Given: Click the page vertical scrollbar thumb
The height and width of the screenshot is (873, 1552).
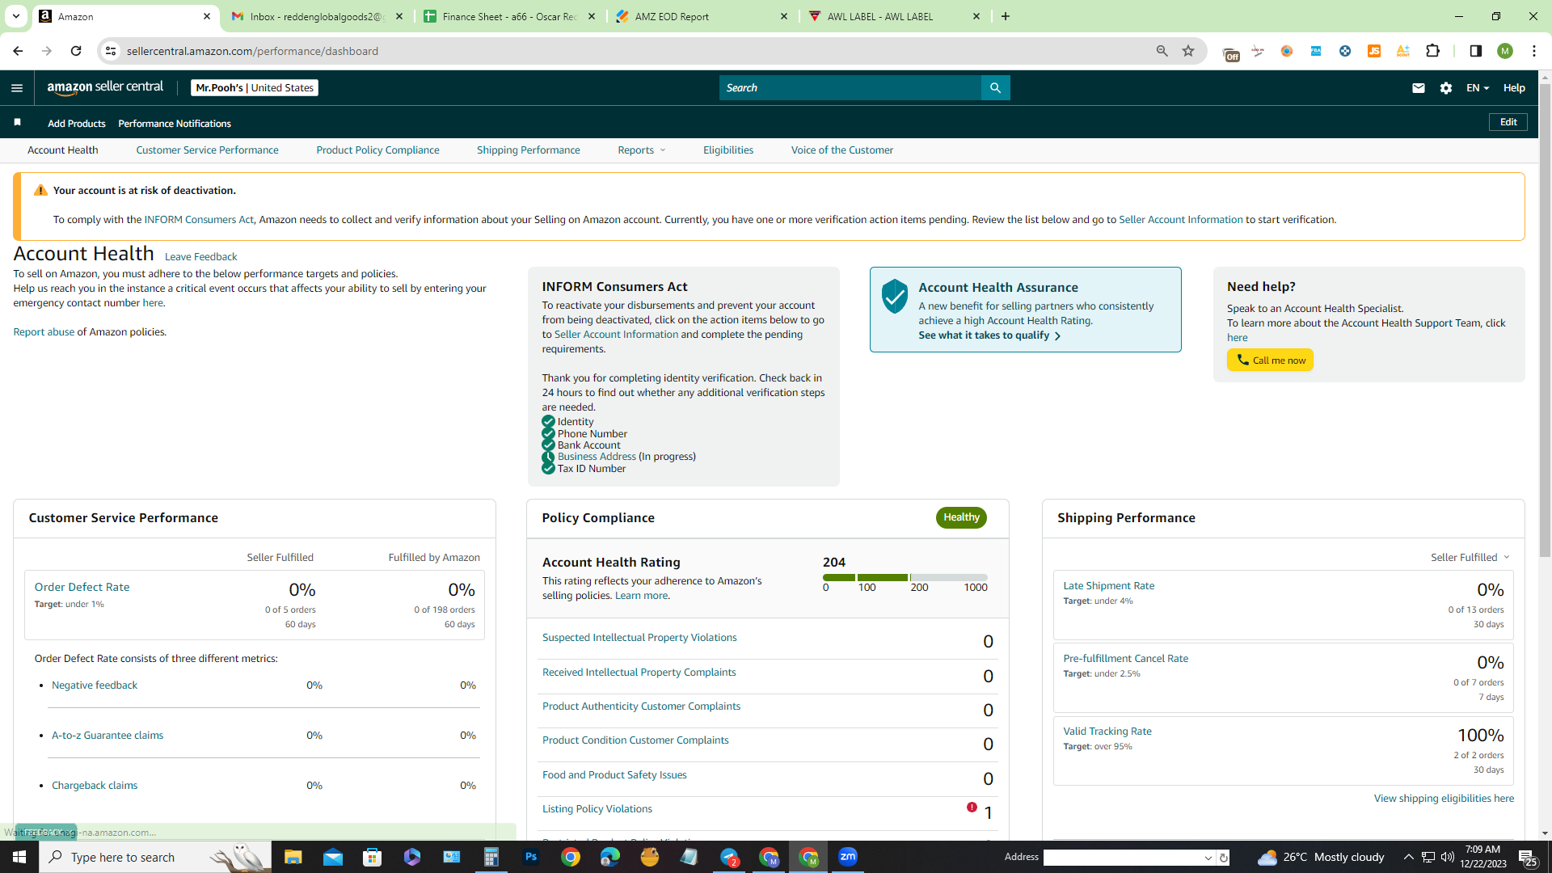Looking at the screenshot, I should pos(1545,319).
